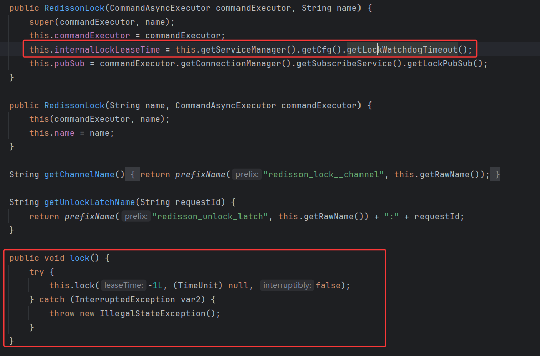Click the "redisson_unlock_latch" string literal
This screenshot has width=540, height=356.
coord(210,216)
